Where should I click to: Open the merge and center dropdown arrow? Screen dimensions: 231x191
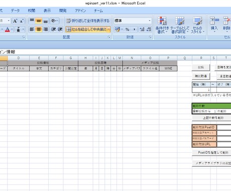pyautogui.click(x=109, y=30)
